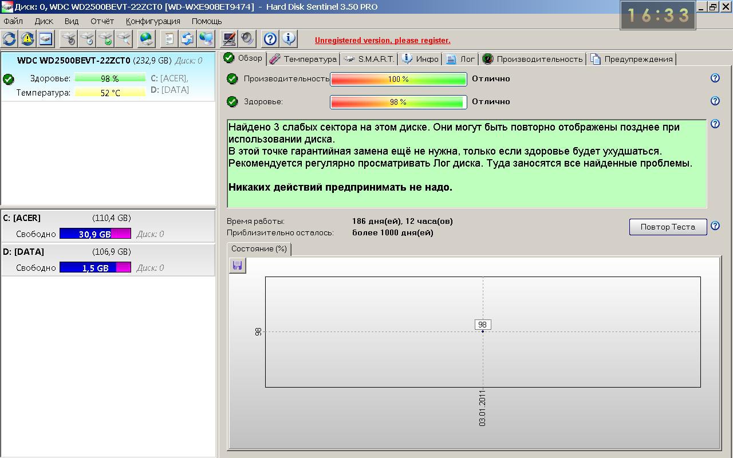Click the Unregistered version register link

click(383, 40)
